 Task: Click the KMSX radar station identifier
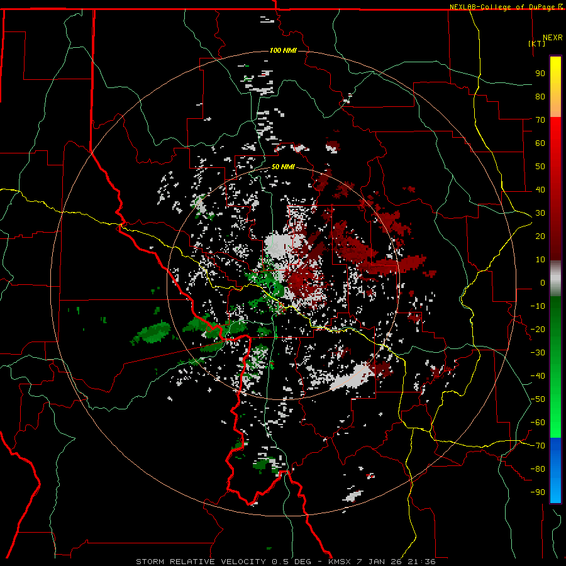(x=340, y=562)
